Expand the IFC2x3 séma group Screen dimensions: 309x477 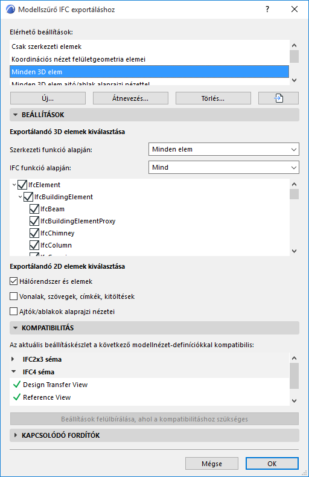[x=13, y=359]
